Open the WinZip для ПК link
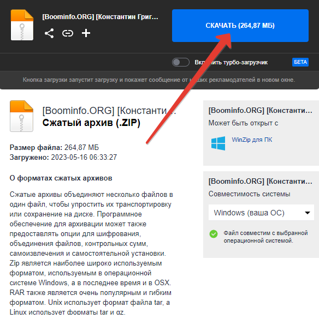Viewport: 319px width, 319px height. [252, 140]
